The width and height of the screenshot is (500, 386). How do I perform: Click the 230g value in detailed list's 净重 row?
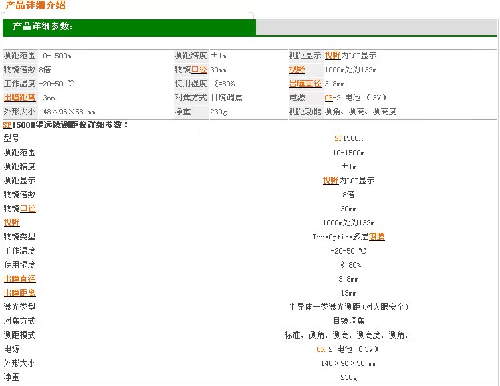348,377
